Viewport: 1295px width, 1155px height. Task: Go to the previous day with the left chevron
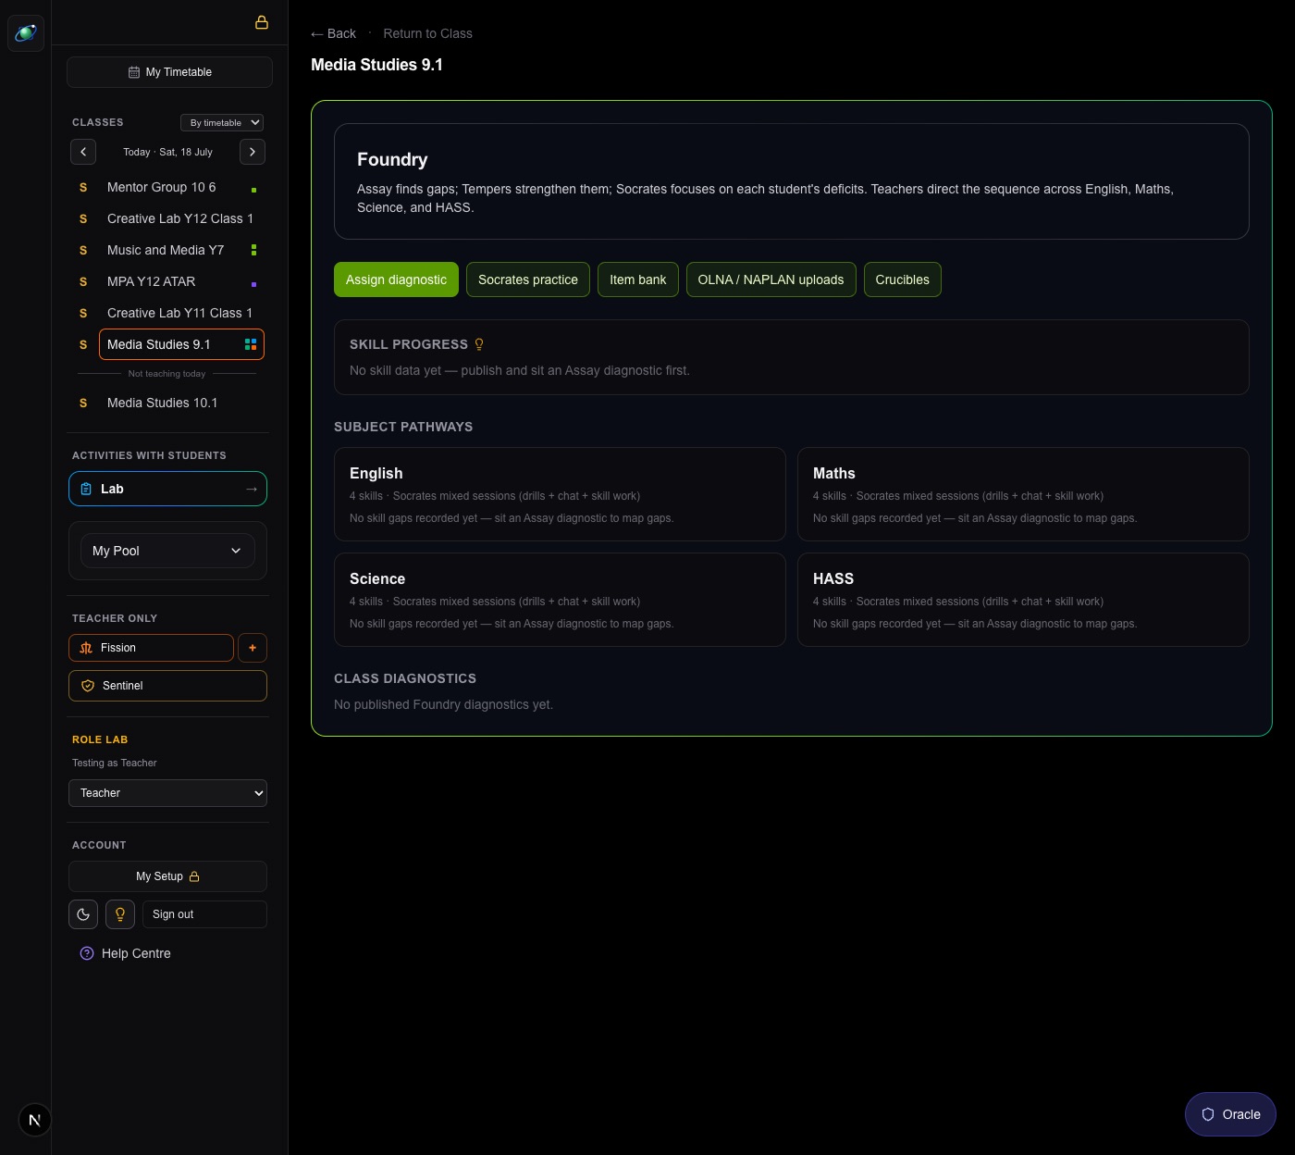tap(83, 152)
